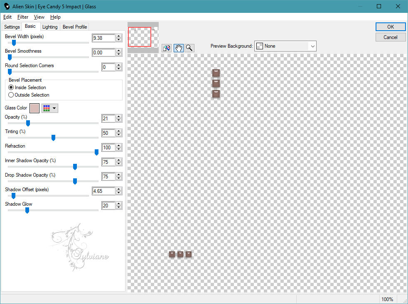Click the navigator preview thumbnail
This screenshot has height=304, width=408.
pyautogui.click(x=143, y=37)
